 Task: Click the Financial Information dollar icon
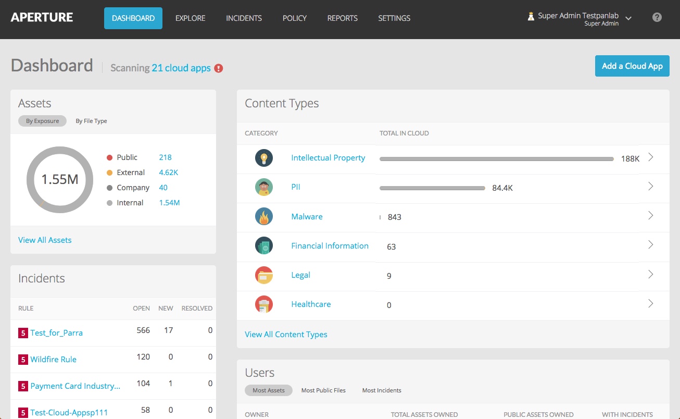click(264, 245)
